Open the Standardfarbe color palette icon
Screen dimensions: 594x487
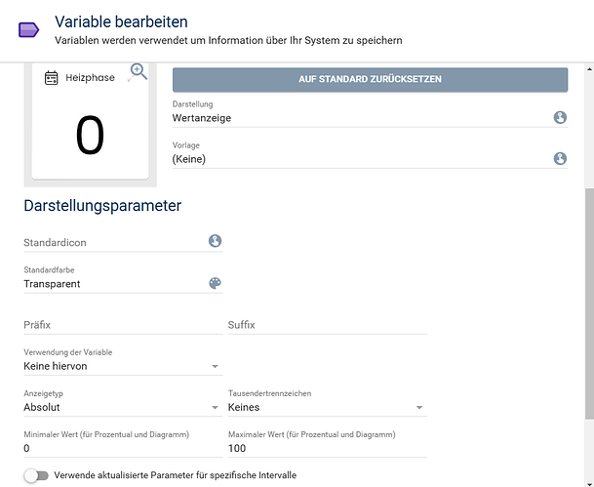[x=215, y=283]
